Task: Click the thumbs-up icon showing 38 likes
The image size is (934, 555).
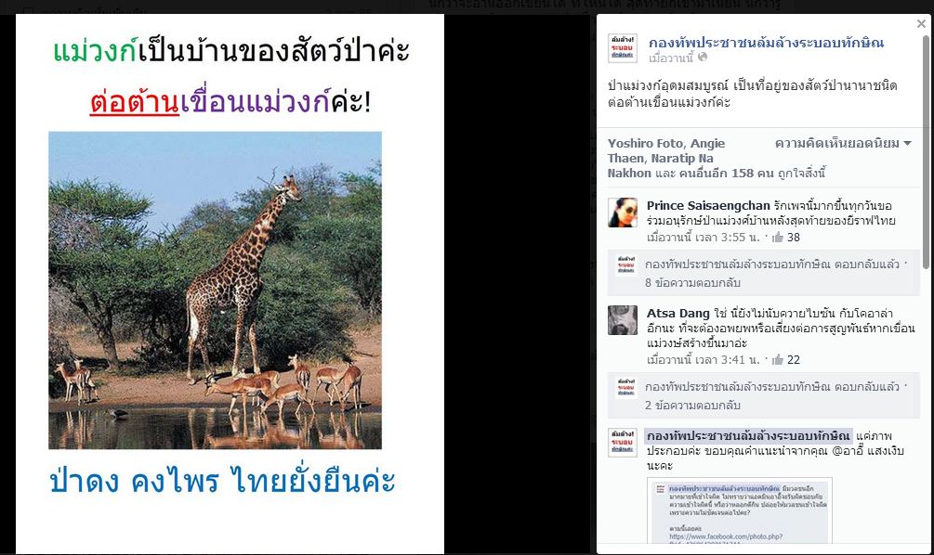Action: click(x=777, y=238)
